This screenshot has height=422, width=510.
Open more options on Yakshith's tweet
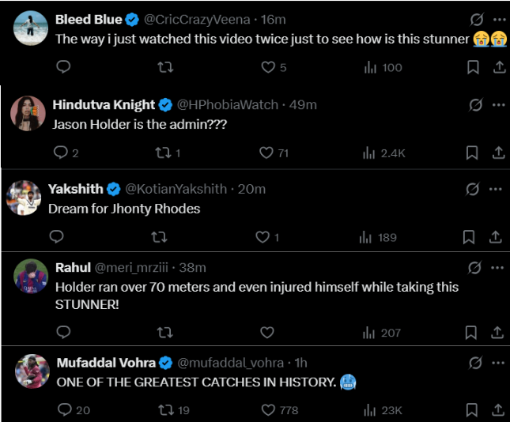tap(495, 189)
